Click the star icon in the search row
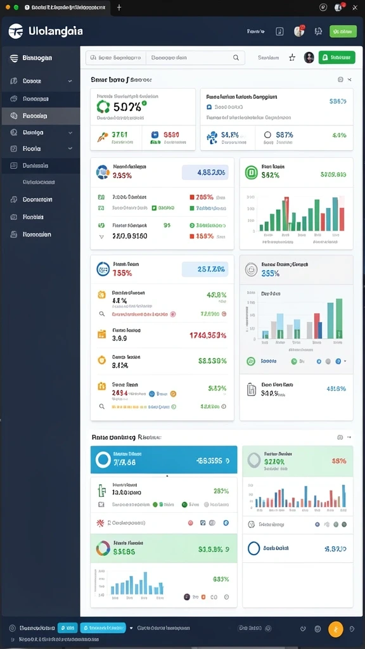 pos(292,58)
